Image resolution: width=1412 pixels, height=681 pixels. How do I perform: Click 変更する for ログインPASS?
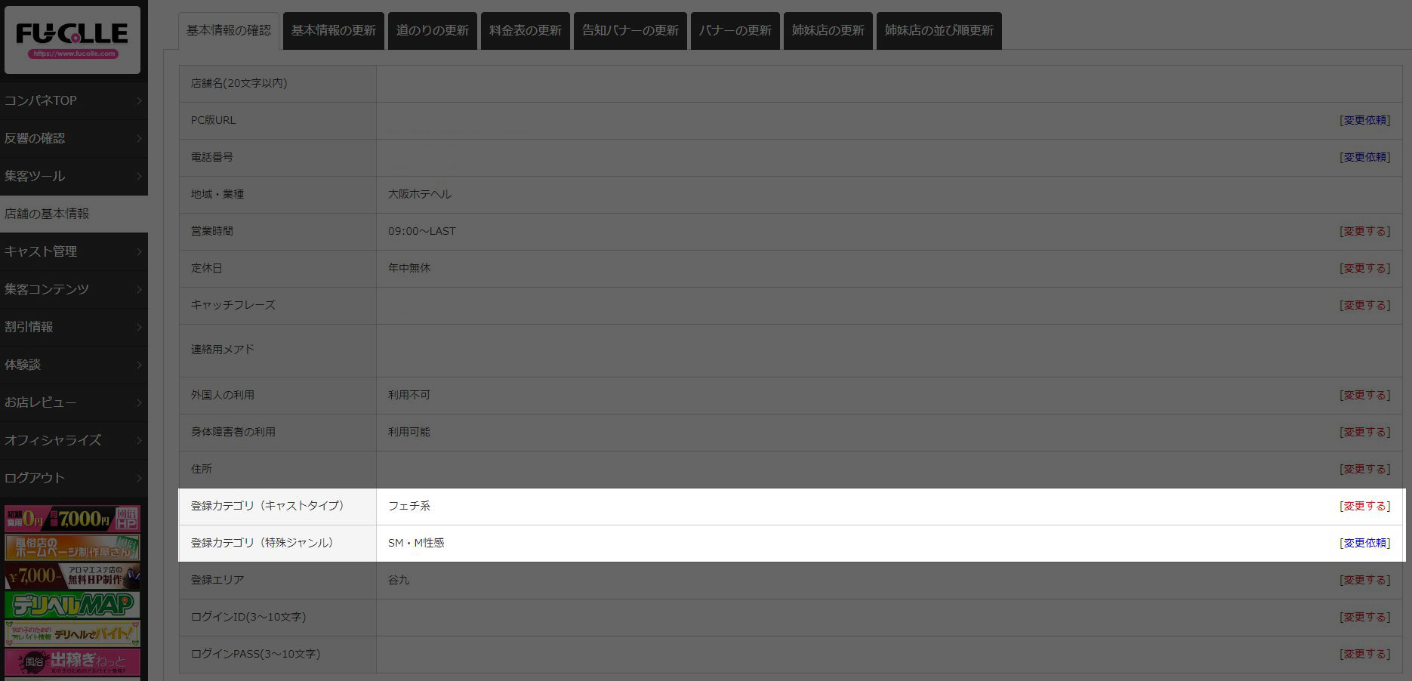point(1364,654)
